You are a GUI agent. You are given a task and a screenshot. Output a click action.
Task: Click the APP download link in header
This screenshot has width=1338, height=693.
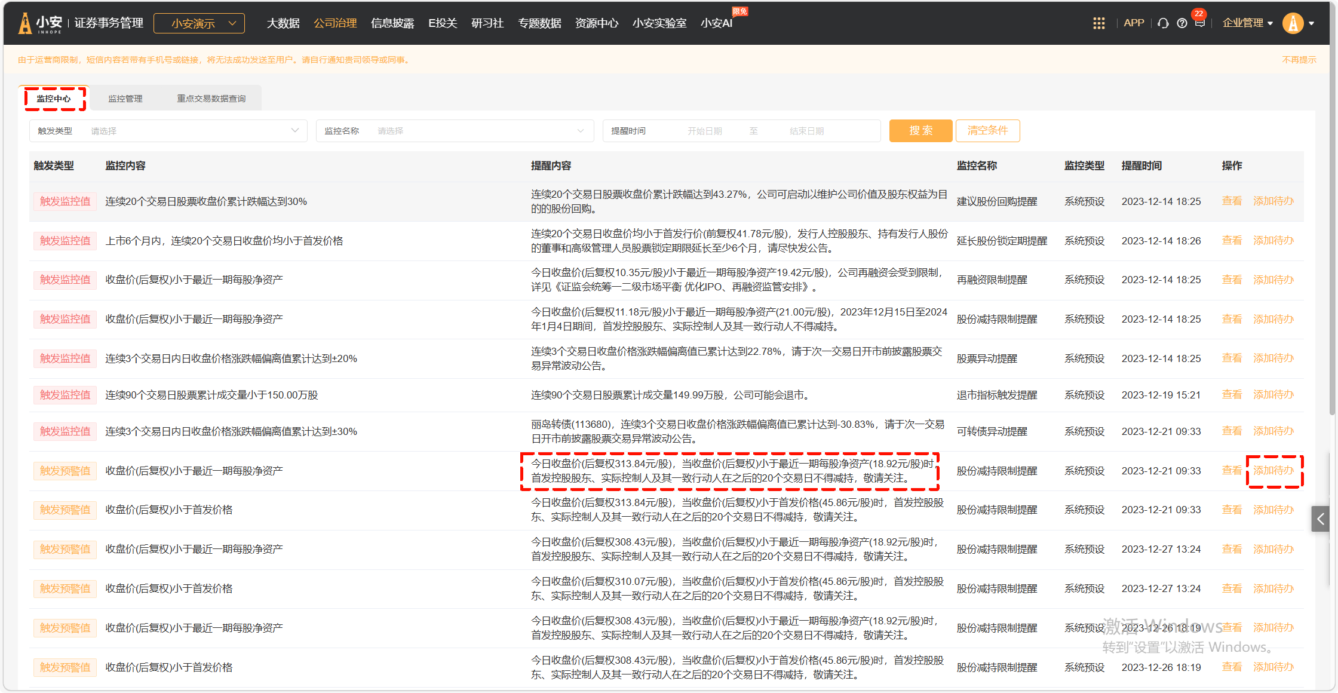[1133, 23]
